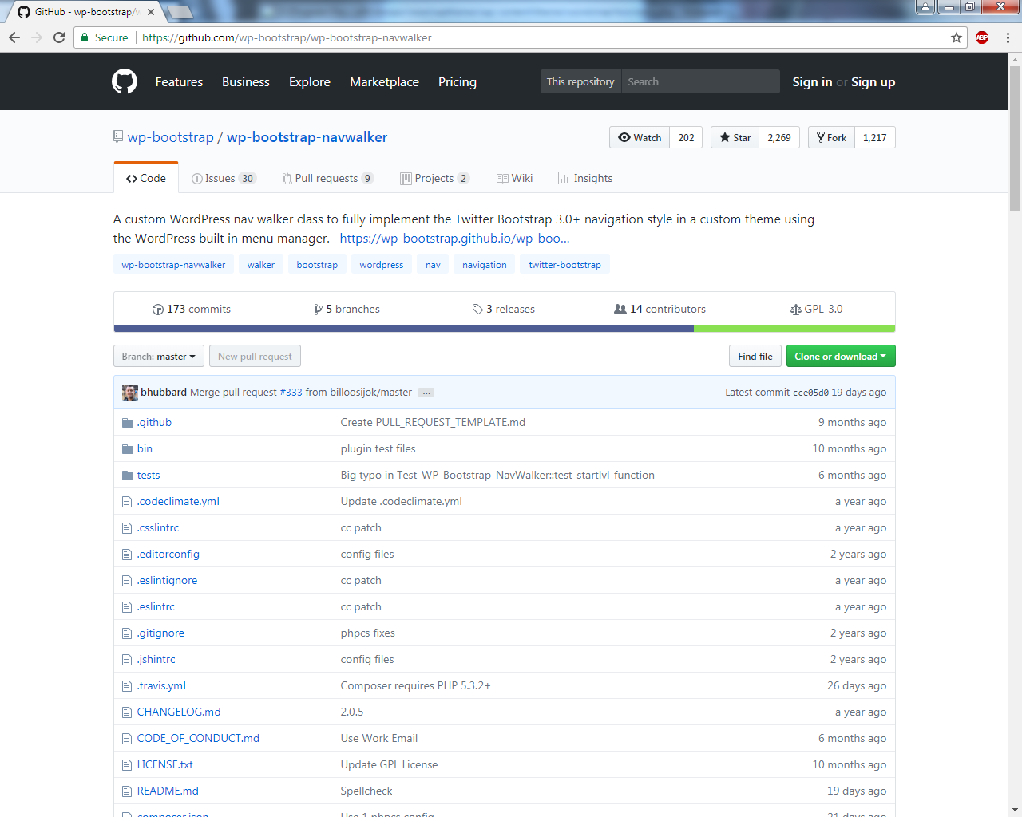Viewport: 1022px width, 817px height.
Task: View the 202 watchers count
Action: click(x=687, y=137)
